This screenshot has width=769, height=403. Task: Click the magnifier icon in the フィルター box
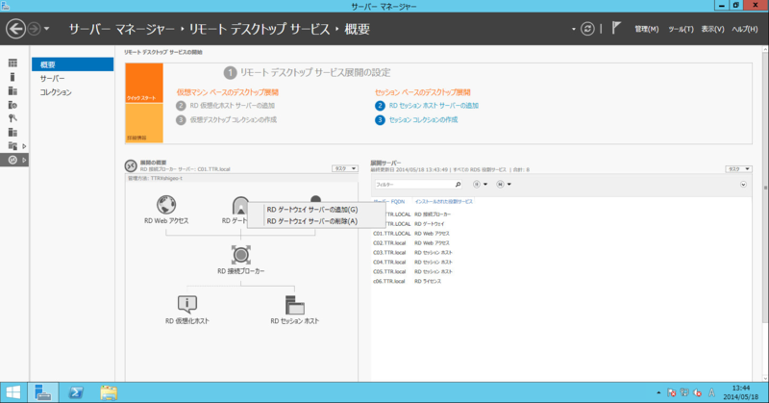459,185
